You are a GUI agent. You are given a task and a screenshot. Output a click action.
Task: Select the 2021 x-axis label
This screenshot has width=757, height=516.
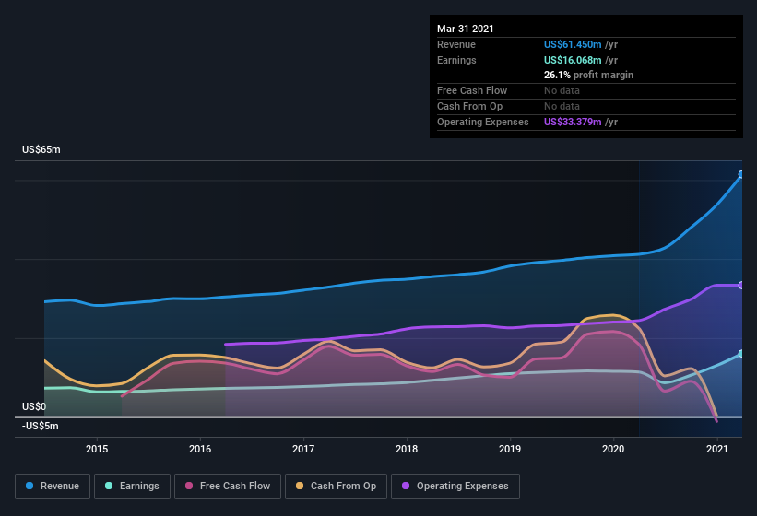pyautogui.click(x=717, y=449)
